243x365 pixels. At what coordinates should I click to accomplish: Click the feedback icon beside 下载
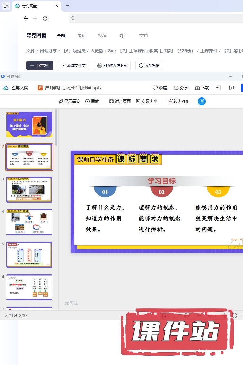[x=231, y=88]
